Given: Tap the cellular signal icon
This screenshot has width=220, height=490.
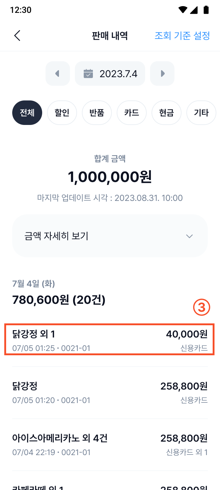Looking at the screenshot, I should (194, 10).
